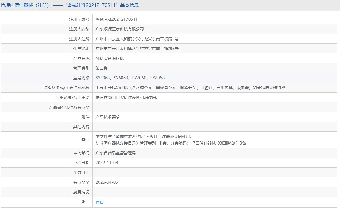Click the attachment value 产品技术要求
Viewport: 340px width, 209px height.
point(107,117)
